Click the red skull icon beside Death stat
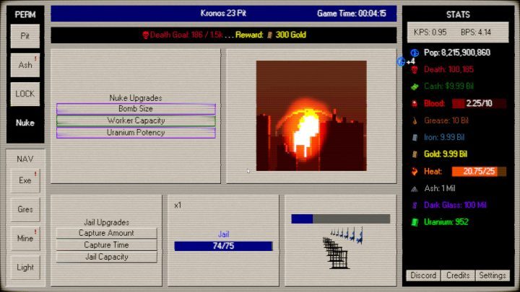This screenshot has height=292, width=520. point(415,70)
